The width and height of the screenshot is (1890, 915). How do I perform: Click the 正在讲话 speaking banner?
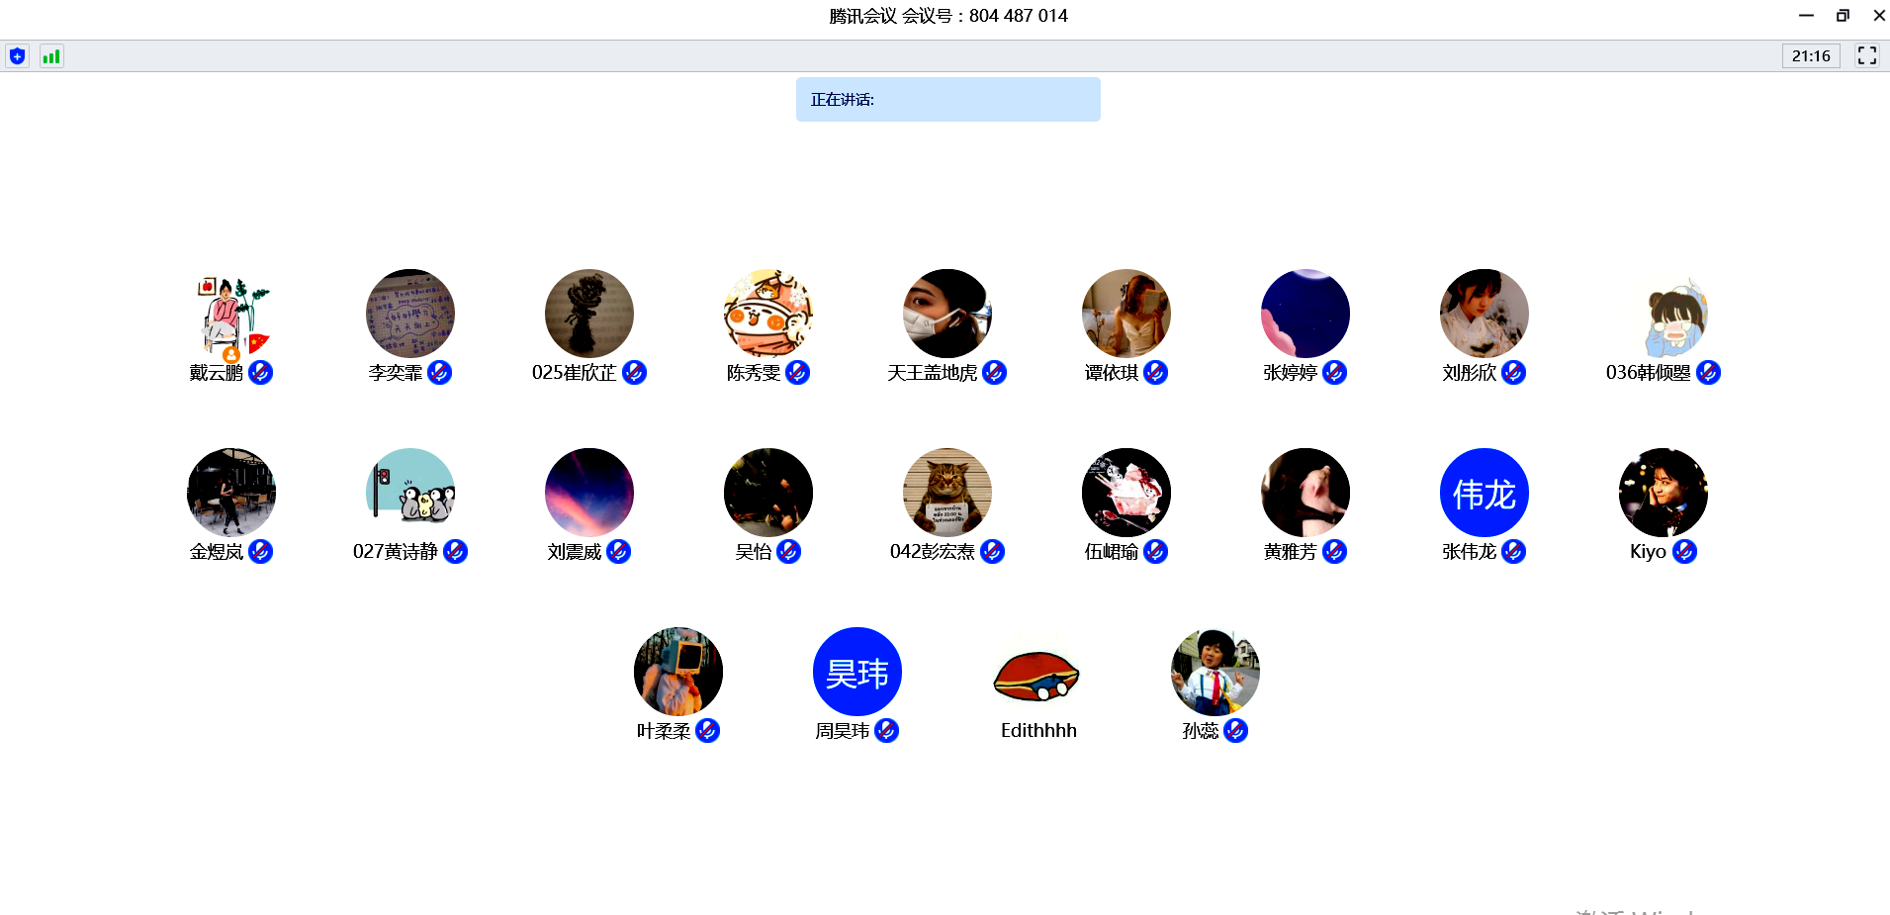947,100
